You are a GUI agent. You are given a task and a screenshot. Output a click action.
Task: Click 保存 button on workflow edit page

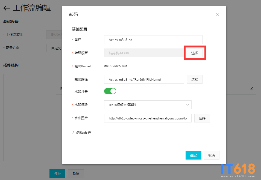(x=57, y=174)
